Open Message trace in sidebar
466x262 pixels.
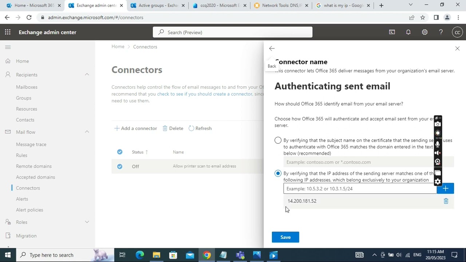click(31, 144)
